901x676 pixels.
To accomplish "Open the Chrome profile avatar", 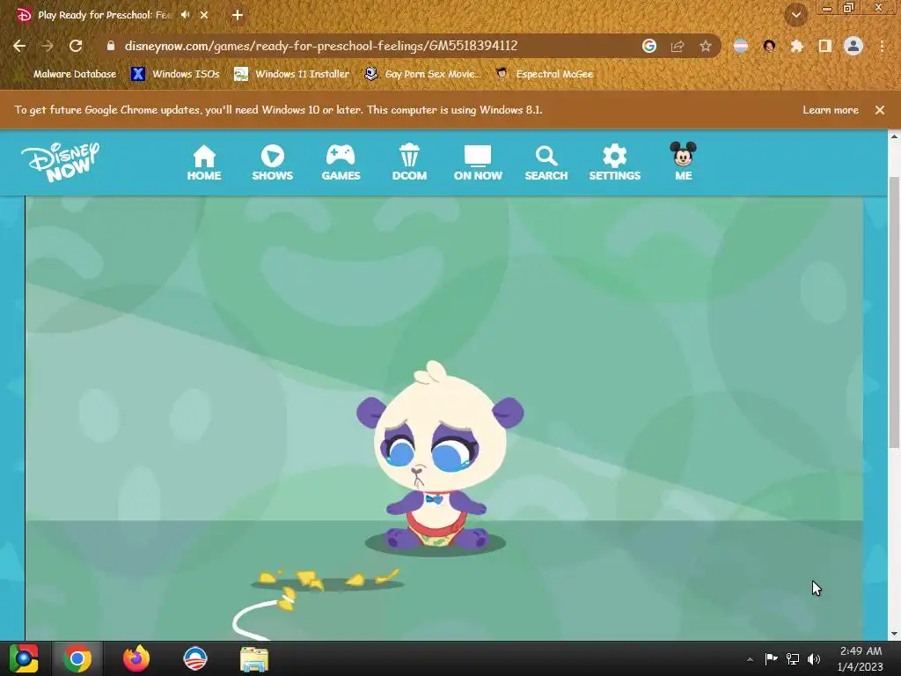I will coord(853,46).
